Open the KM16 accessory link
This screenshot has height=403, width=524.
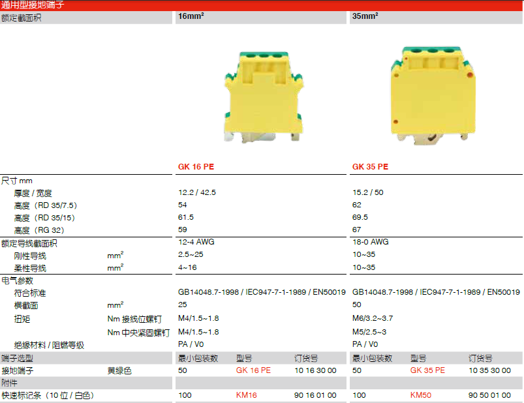click(x=247, y=395)
